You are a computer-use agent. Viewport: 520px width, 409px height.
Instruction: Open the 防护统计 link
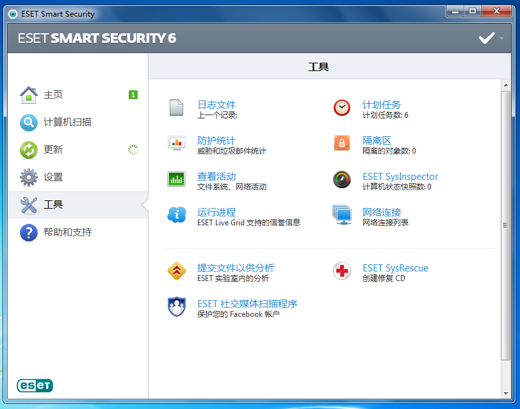pyautogui.click(x=216, y=141)
